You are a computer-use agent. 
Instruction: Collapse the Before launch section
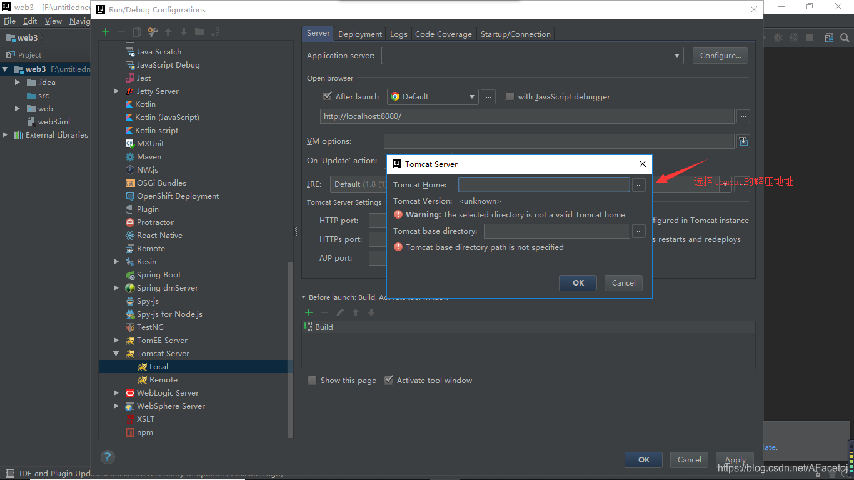click(304, 297)
